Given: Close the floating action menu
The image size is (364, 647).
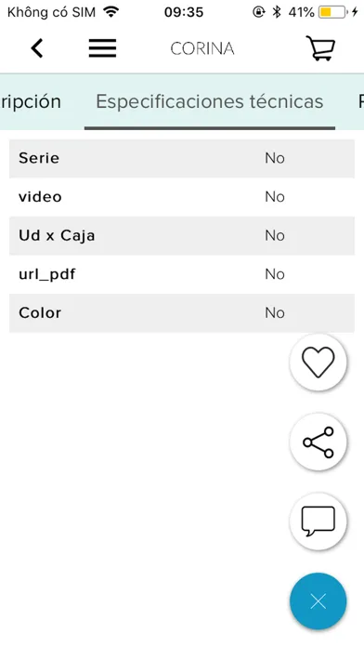Looking at the screenshot, I should pyautogui.click(x=318, y=601).
